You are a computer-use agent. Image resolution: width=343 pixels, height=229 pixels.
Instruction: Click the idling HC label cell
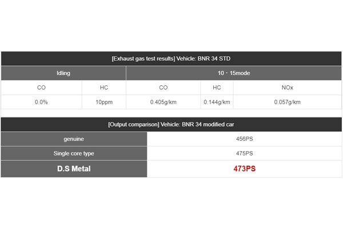click(104, 88)
